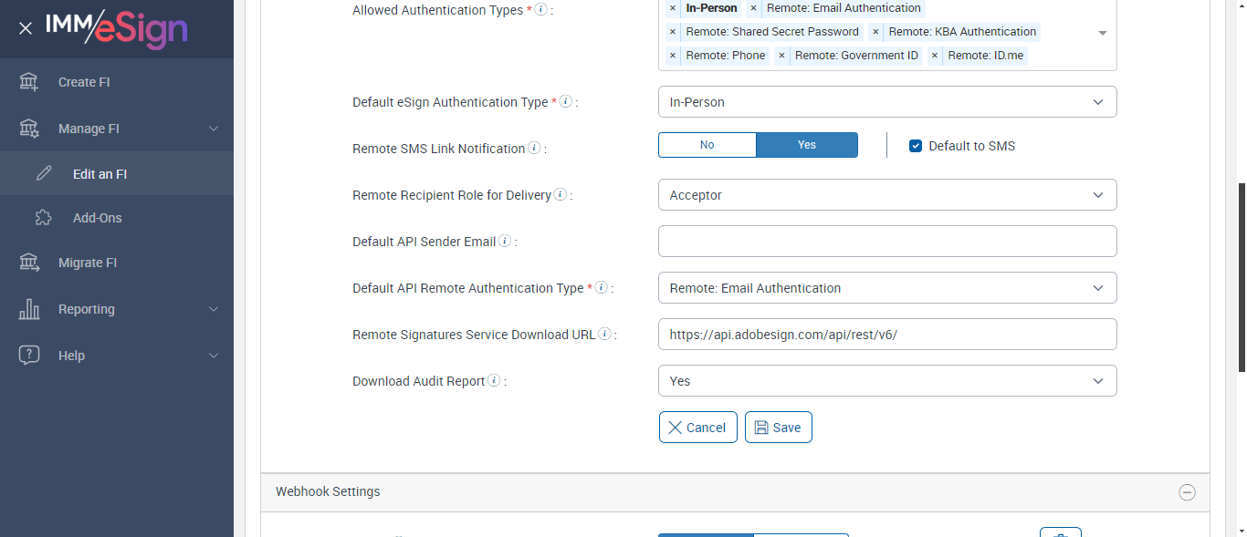Viewport: 1247px width, 537px height.
Task: Click the X icon beside the IMM eSign logo
Action: click(26, 28)
